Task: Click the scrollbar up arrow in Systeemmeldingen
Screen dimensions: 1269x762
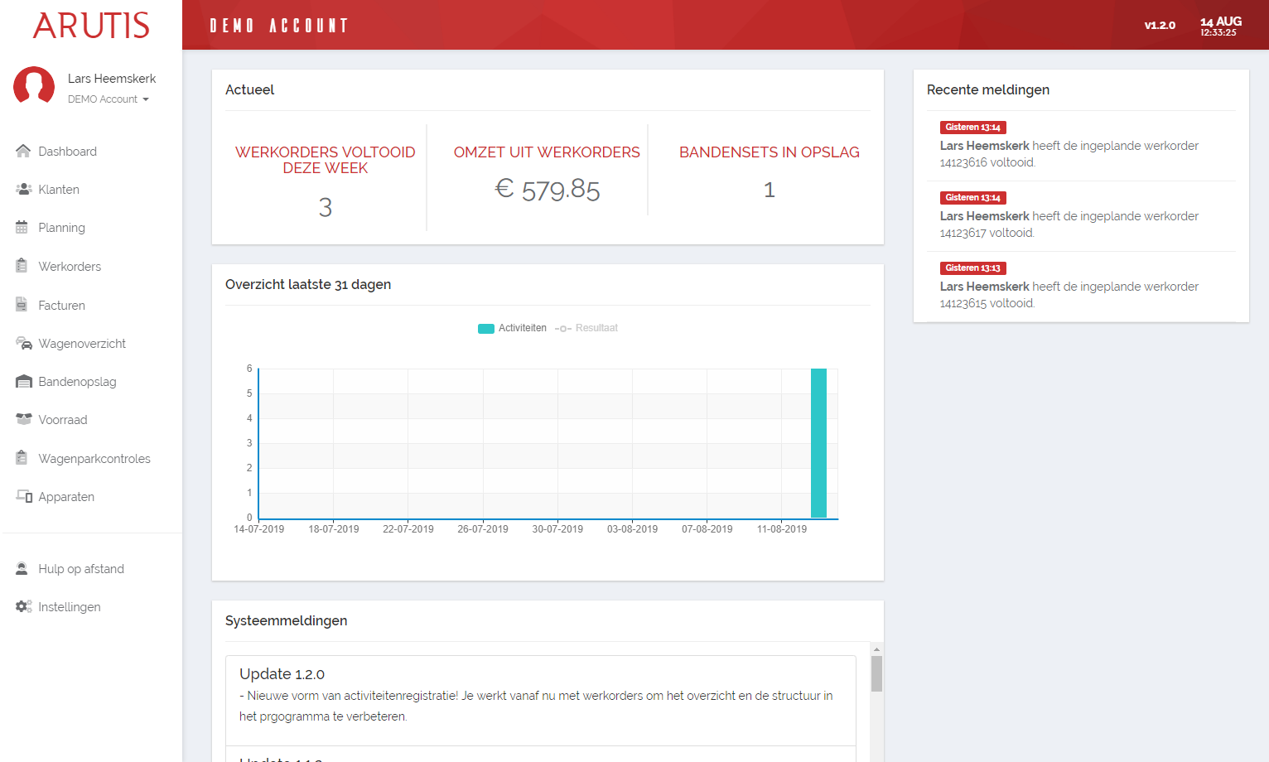Action: [x=876, y=649]
